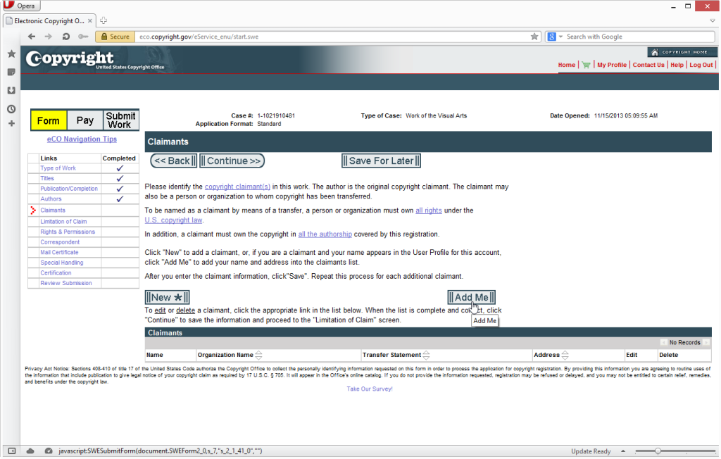The image size is (721, 459).
Task: Click the << Back button
Action: [174, 161]
